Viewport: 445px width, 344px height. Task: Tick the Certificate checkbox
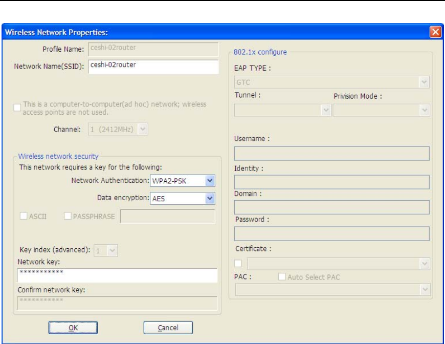(x=238, y=264)
